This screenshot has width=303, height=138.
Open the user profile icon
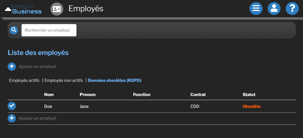point(274,9)
